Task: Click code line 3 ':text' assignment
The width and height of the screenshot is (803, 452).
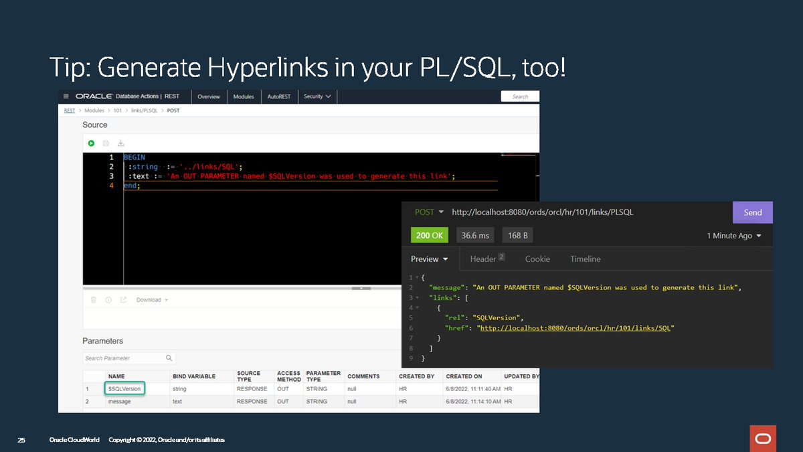Action: coord(292,176)
